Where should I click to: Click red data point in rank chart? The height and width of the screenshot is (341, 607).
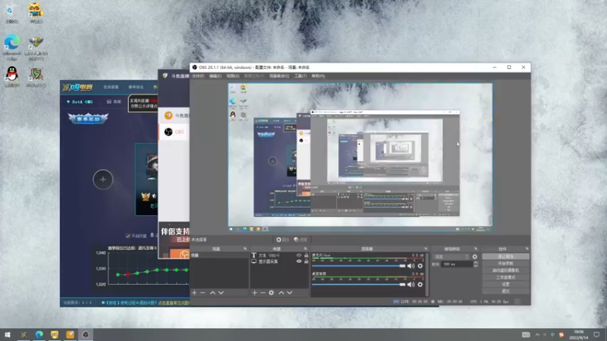127,274
